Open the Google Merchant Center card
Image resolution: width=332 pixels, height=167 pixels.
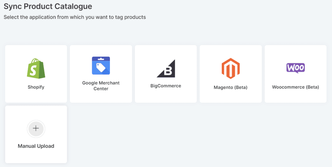point(101,96)
